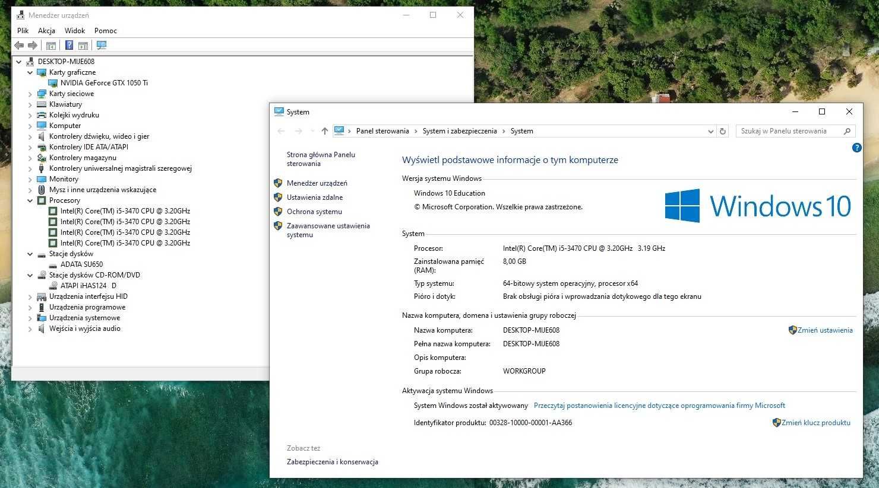Click the Karty sieciowe network adapter icon

[42, 94]
